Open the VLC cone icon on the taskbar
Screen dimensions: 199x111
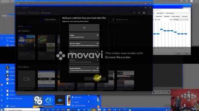click(x=94, y=110)
